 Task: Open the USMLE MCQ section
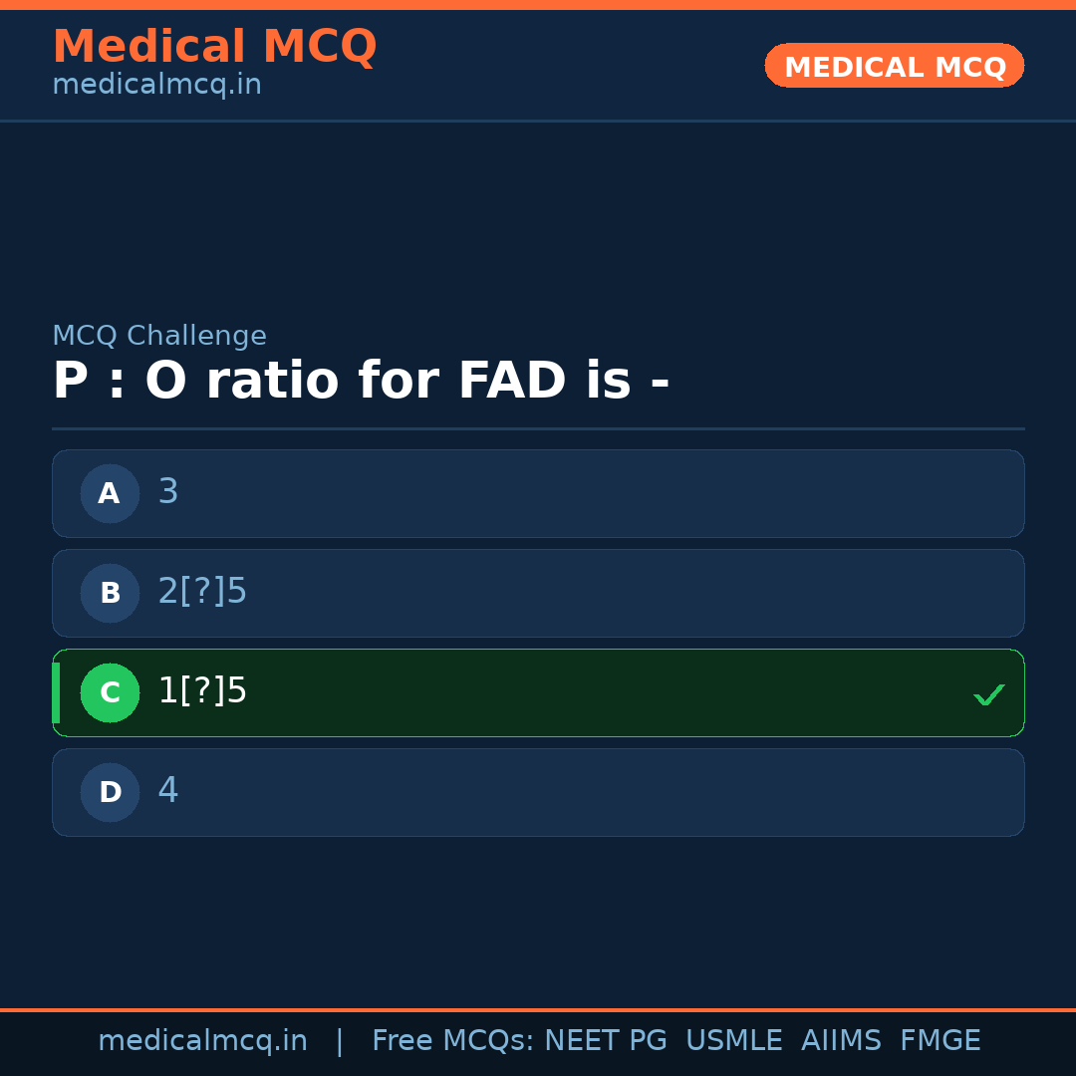pos(734,1040)
